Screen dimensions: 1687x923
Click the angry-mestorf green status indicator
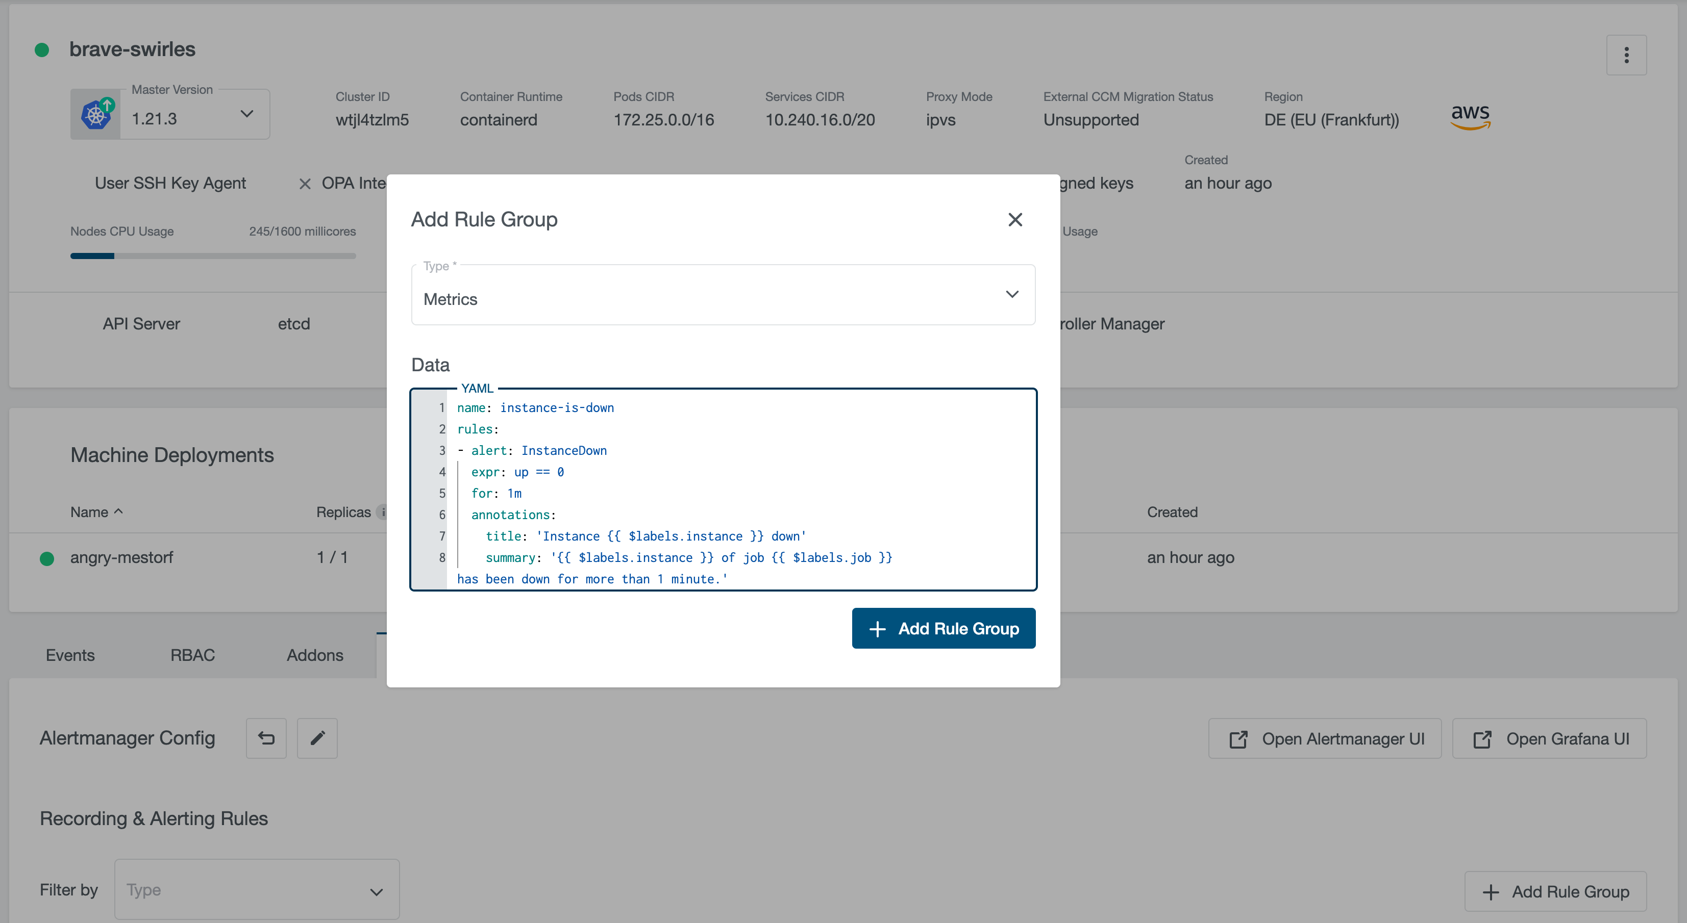(x=45, y=557)
